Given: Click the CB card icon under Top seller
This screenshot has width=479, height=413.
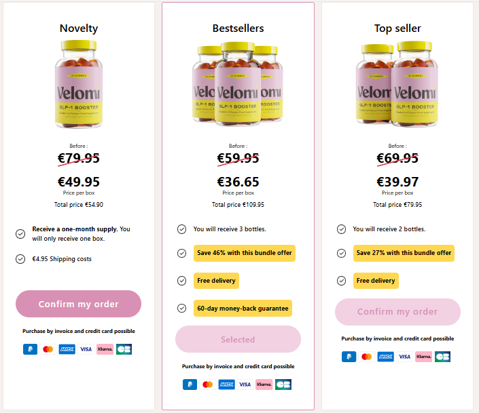Looking at the screenshot, I should pyautogui.click(x=442, y=357).
